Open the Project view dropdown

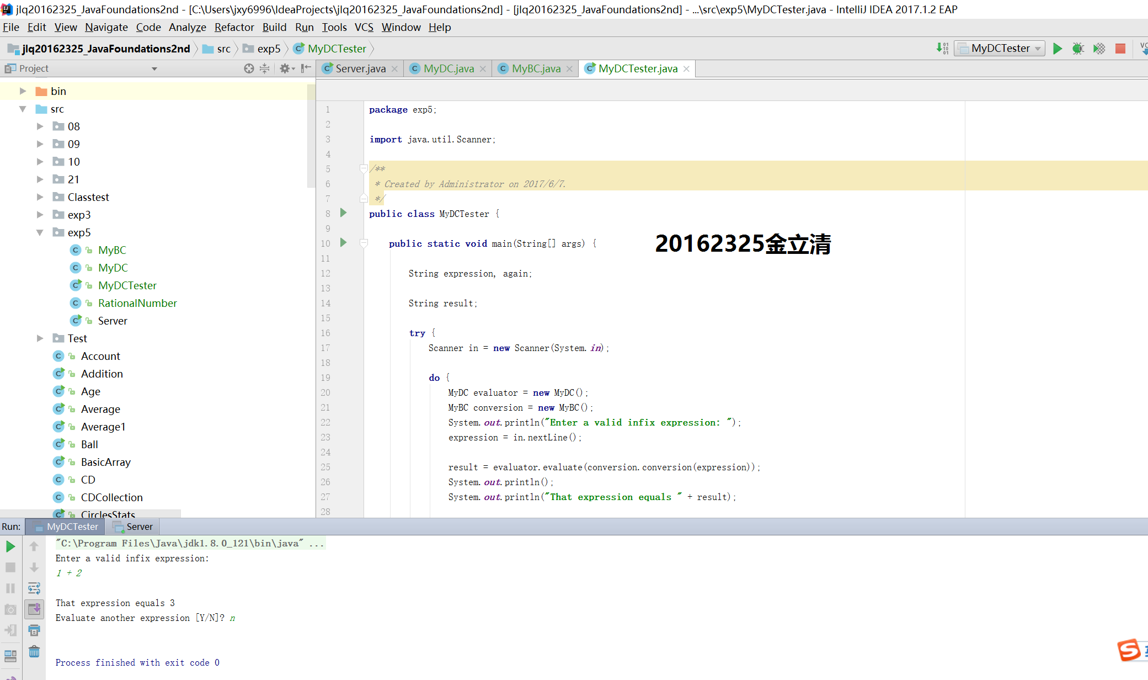click(154, 68)
